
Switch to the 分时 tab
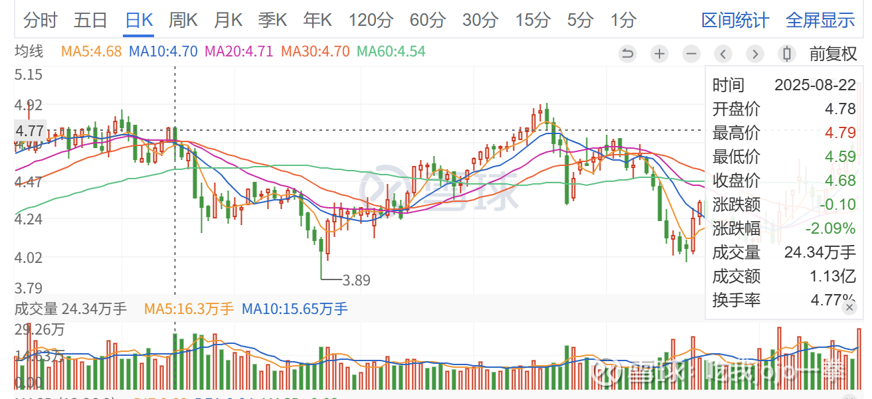coord(41,21)
